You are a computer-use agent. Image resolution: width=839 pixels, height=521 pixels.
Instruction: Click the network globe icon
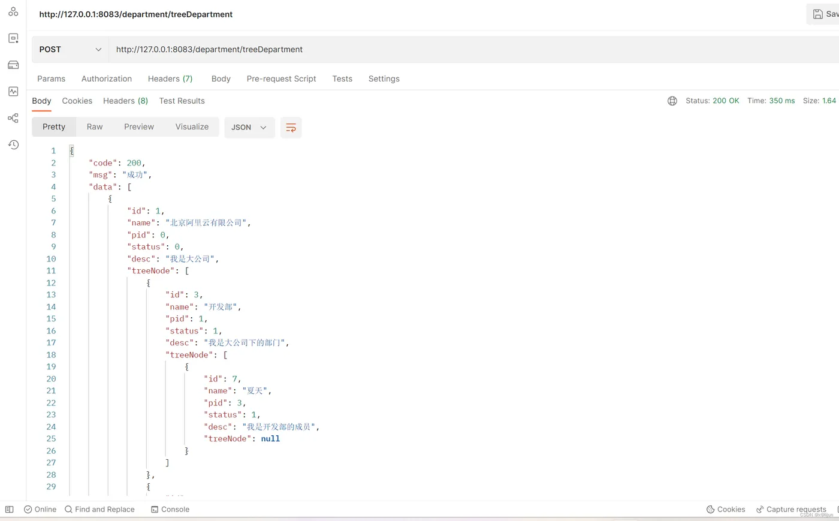(672, 101)
